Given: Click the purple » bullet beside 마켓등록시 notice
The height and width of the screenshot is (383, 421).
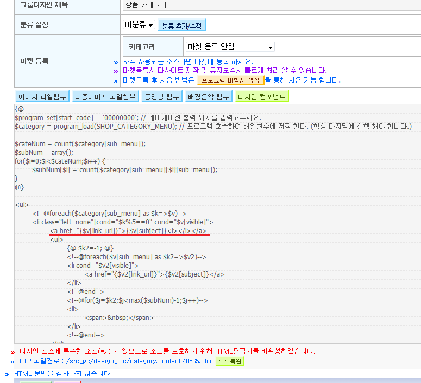Looking at the screenshot, I should click(x=116, y=72).
